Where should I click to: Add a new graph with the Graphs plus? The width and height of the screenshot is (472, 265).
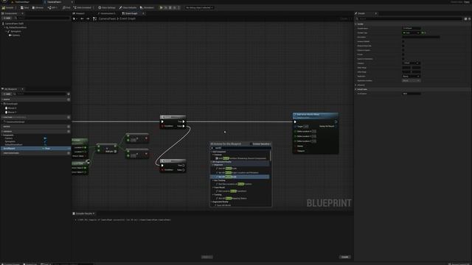pyautogui.click(x=69, y=99)
